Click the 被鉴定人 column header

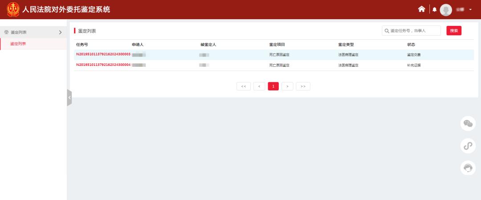pos(208,45)
